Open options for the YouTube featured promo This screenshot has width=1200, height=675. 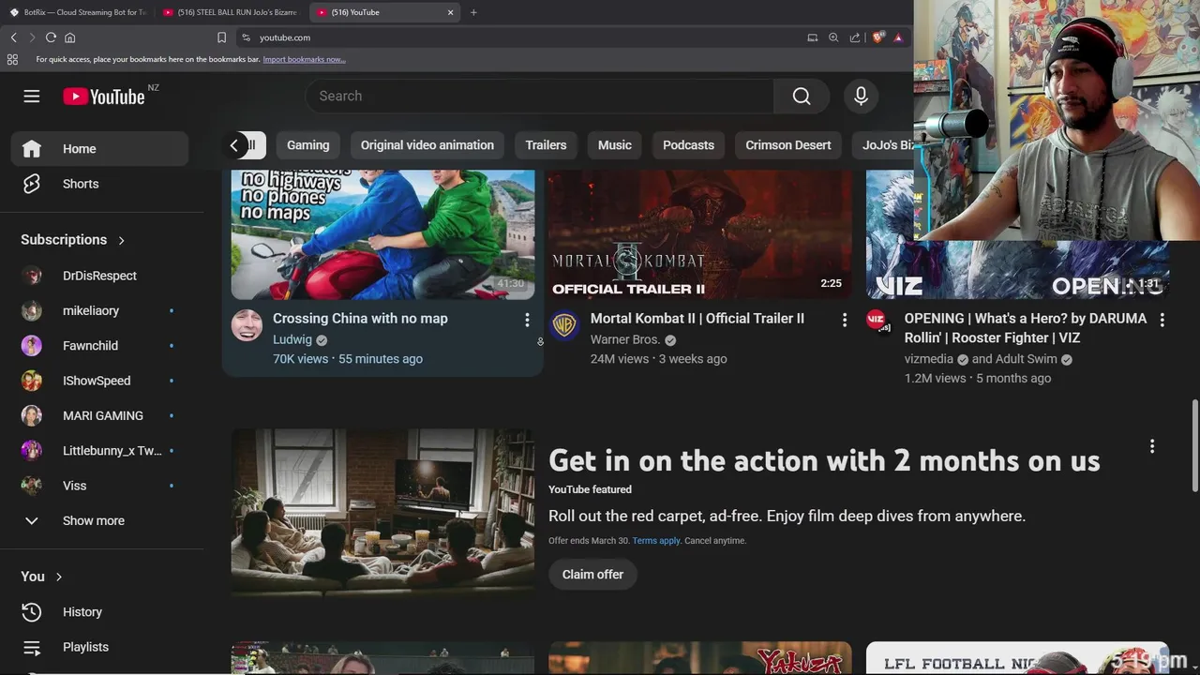(x=1152, y=446)
